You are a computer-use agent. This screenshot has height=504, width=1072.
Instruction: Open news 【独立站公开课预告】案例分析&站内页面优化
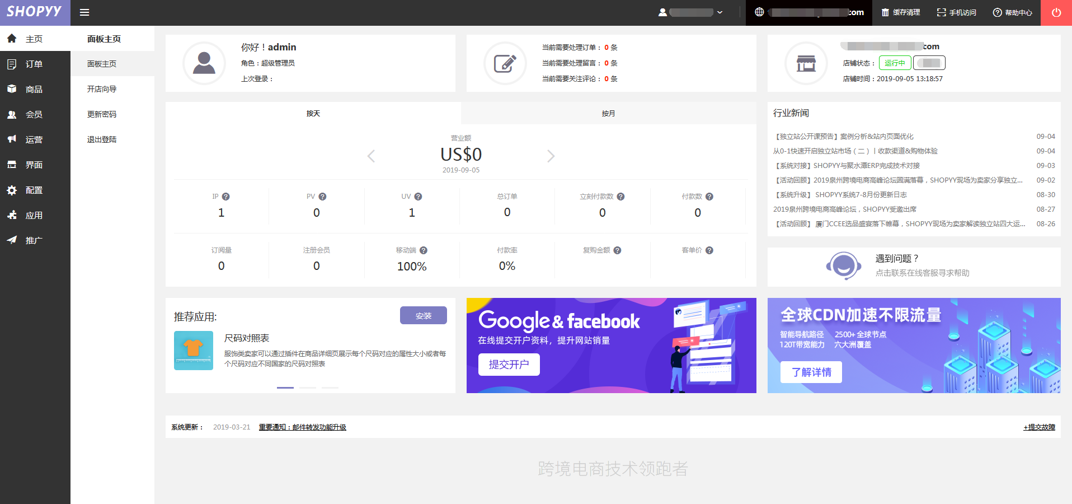coord(844,137)
